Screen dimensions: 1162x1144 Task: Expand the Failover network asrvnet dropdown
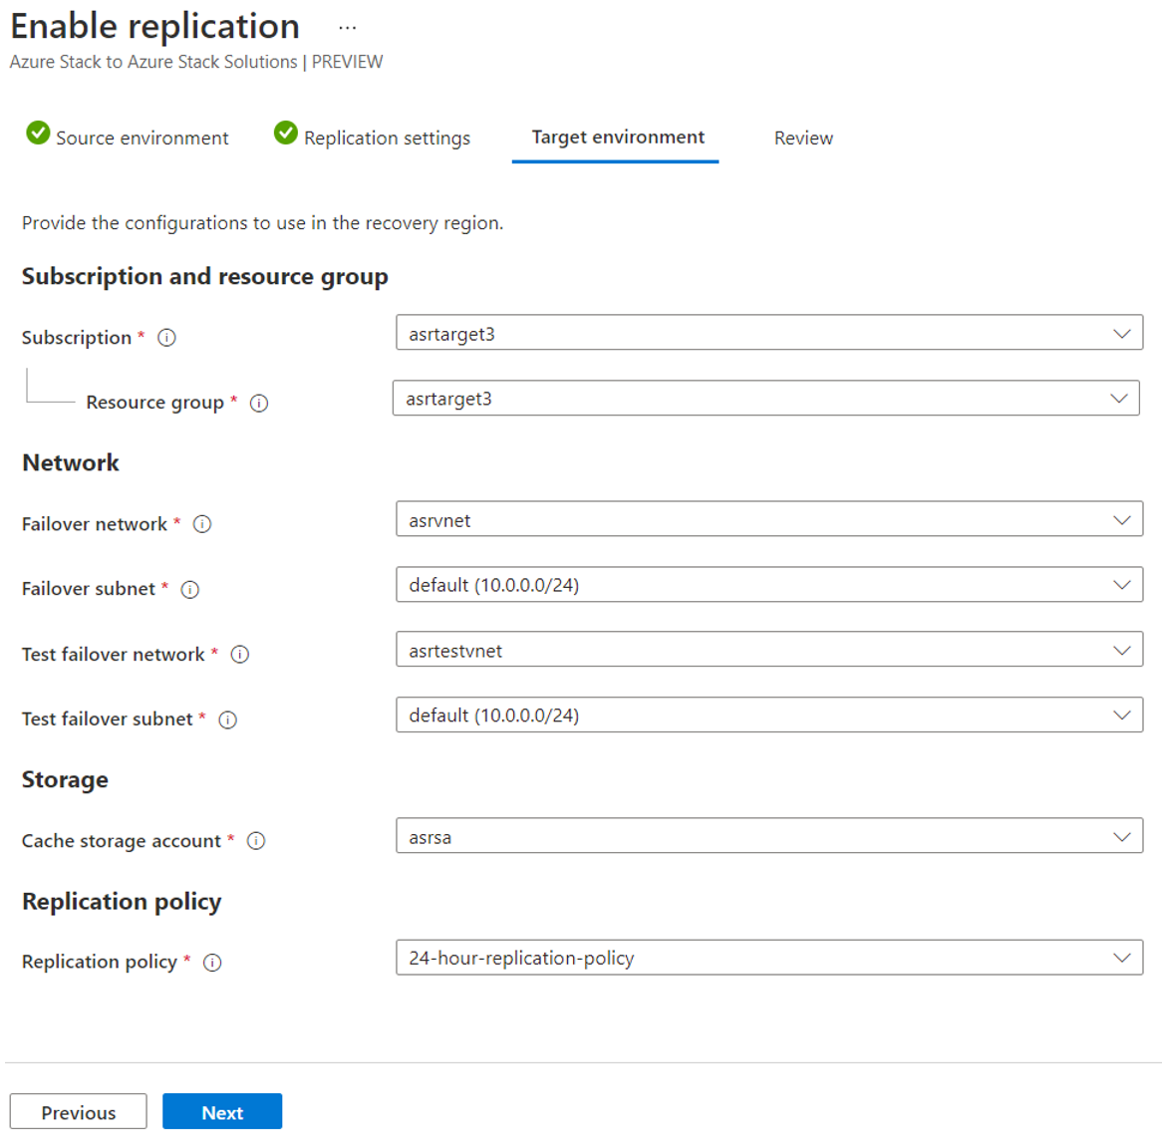[768, 519]
